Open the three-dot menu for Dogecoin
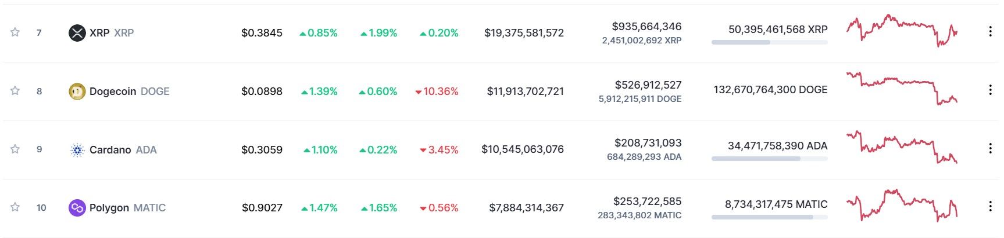The height and width of the screenshot is (238, 1004). (990, 90)
